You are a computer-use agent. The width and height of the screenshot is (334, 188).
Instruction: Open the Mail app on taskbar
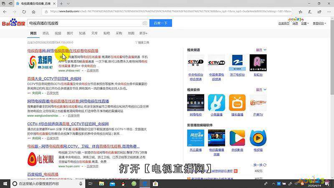pos(112,184)
